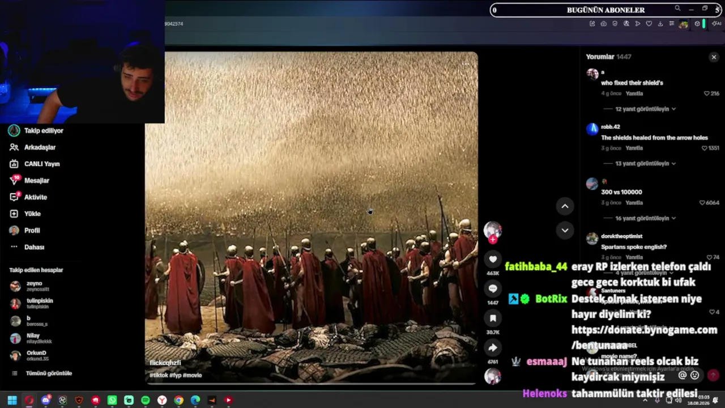
Task: Click the video player to pause
Action: [312, 218]
